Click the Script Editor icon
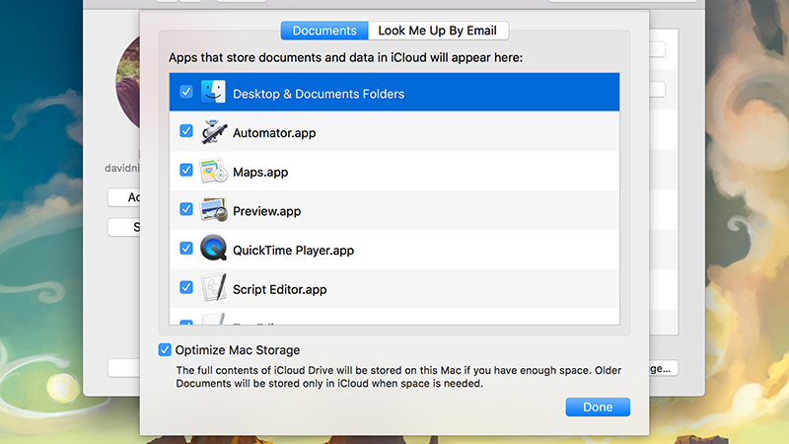The image size is (789, 444). (x=213, y=287)
